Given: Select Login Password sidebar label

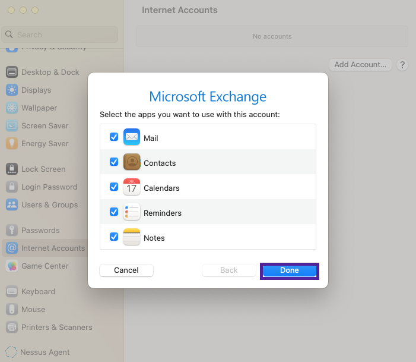Looking at the screenshot, I should 50,187.
